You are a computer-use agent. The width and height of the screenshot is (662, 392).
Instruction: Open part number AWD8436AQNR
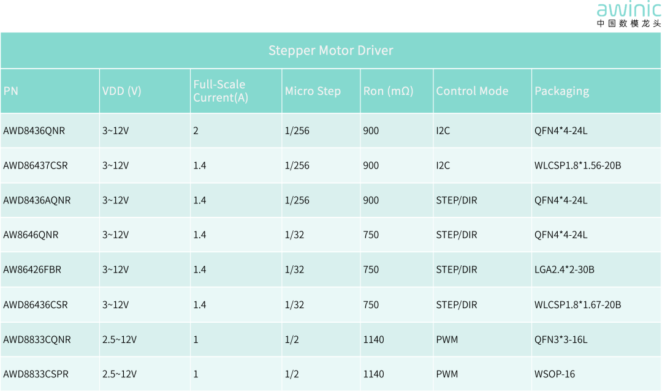tap(37, 200)
